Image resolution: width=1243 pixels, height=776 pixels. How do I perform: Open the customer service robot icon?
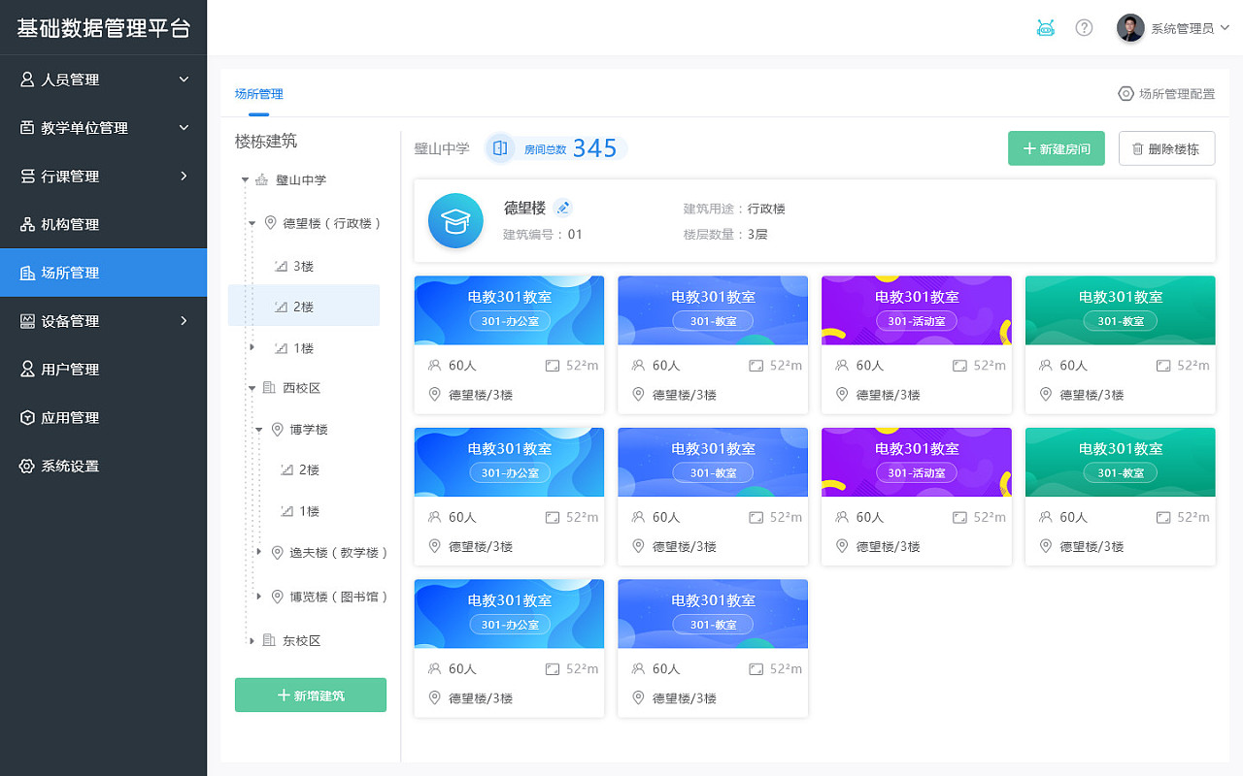1045,27
